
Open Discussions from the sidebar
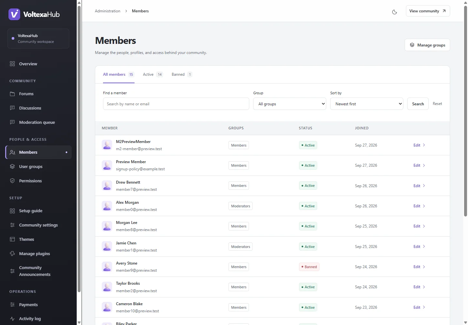click(x=38, y=108)
